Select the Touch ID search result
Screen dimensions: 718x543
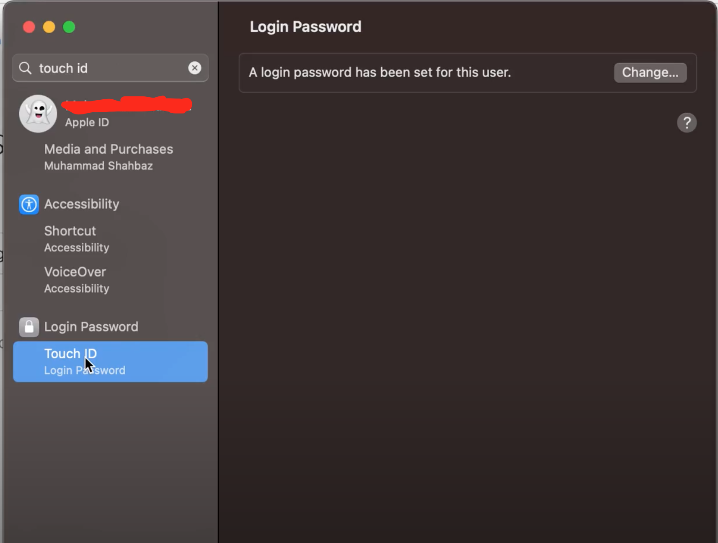(x=110, y=362)
